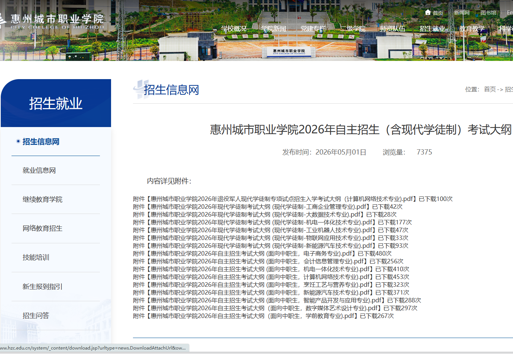Viewport: 513px width, 354px height.
Task: Select 技能培训 in the sidebar
Action: tap(36, 257)
